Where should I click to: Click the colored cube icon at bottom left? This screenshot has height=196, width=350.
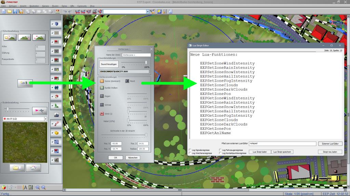pyautogui.click(x=4, y=187)
